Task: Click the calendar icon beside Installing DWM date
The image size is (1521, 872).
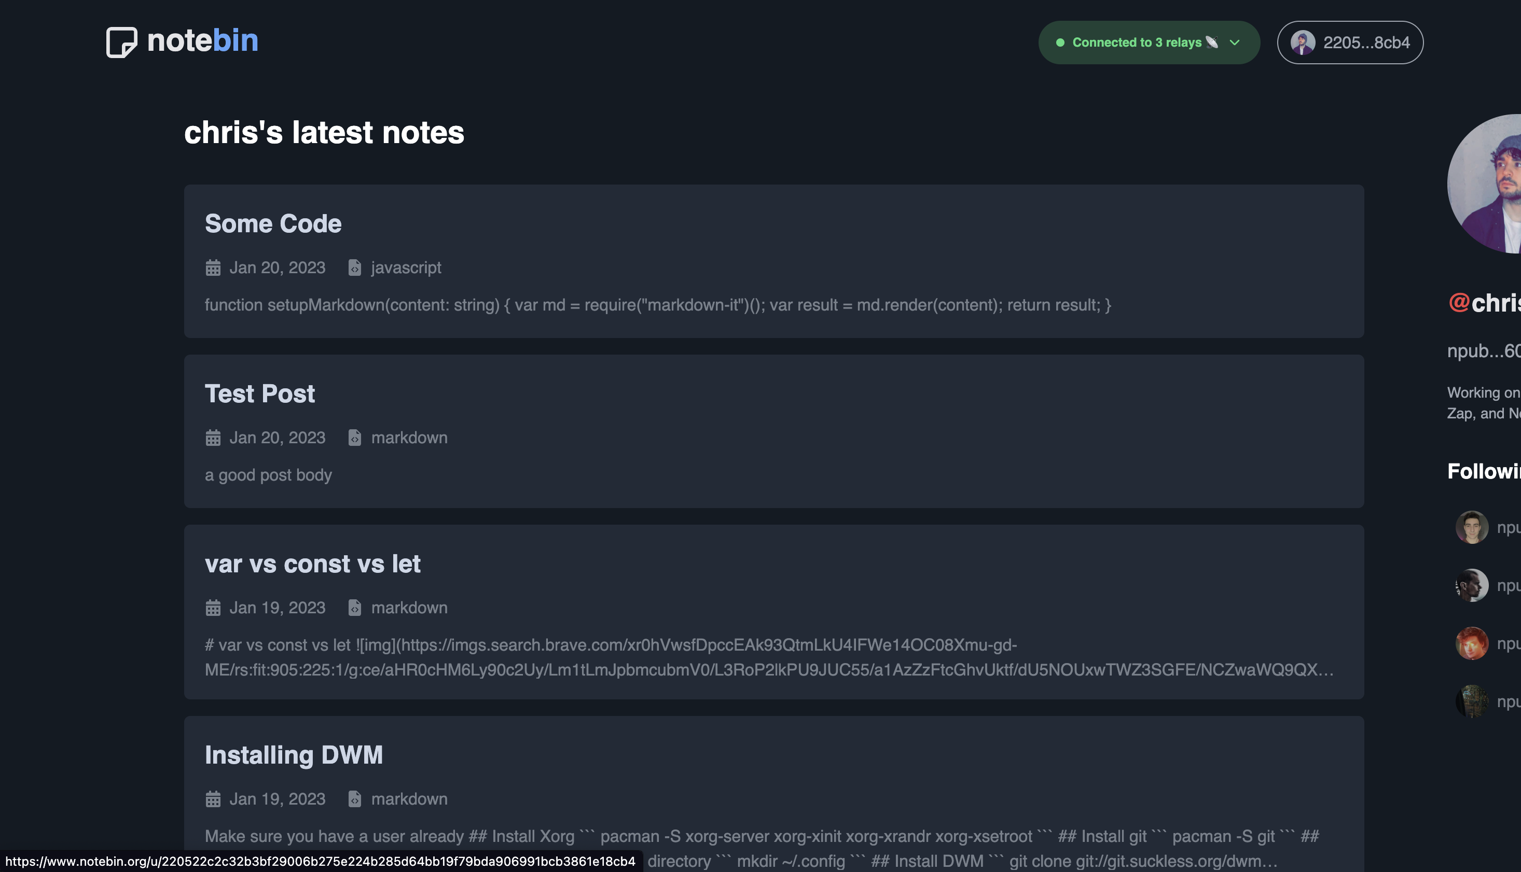Action: [213, 799]
